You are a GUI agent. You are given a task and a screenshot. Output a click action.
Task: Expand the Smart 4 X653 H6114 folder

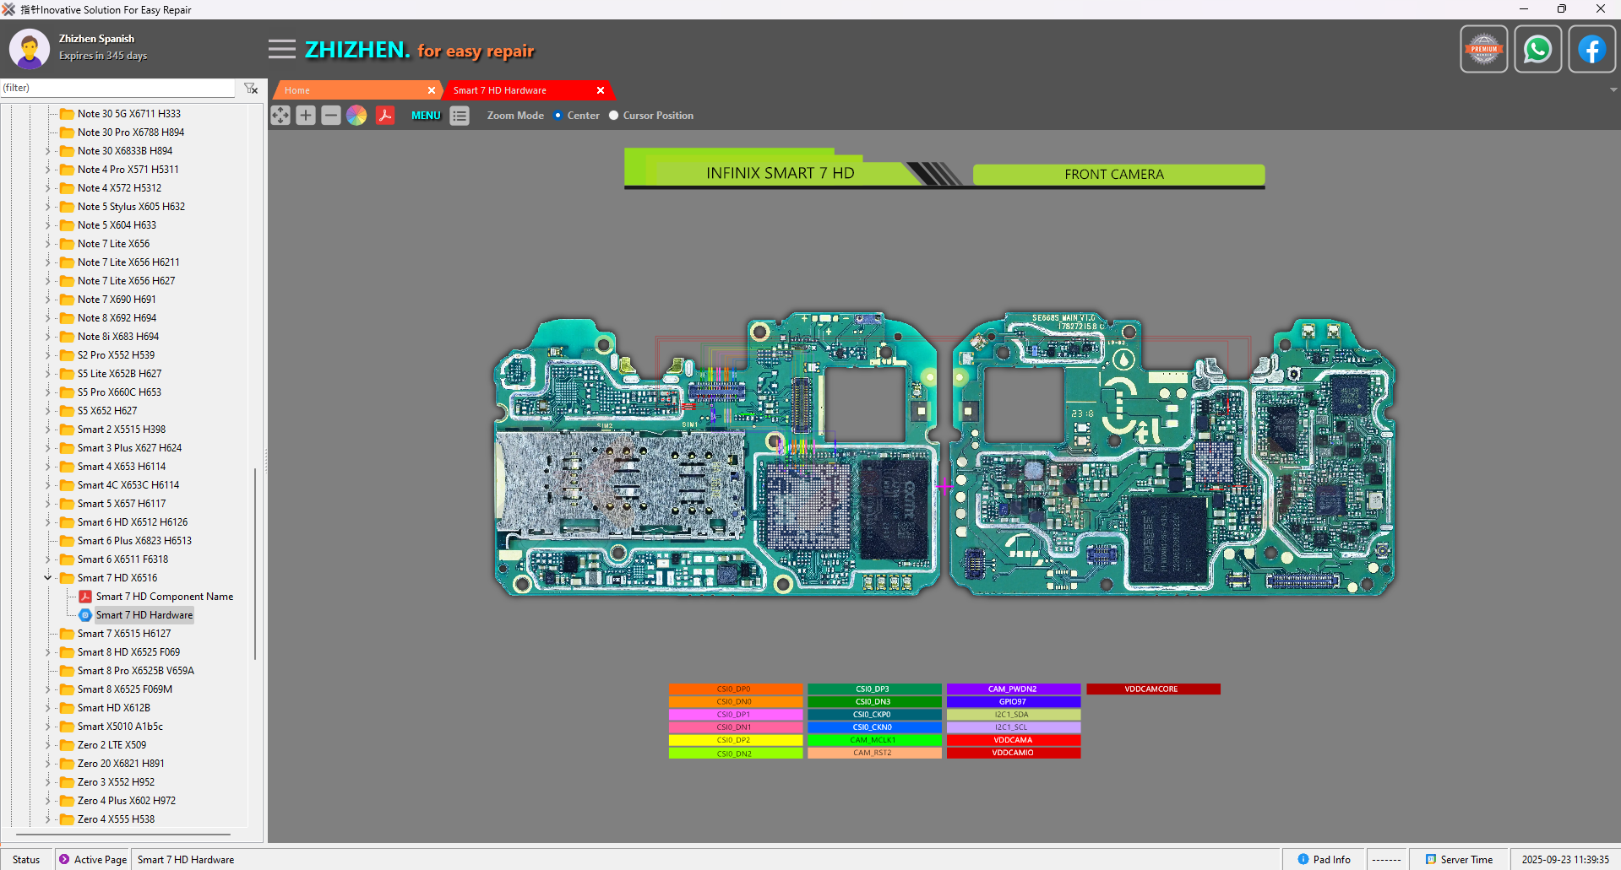point(47,467)
